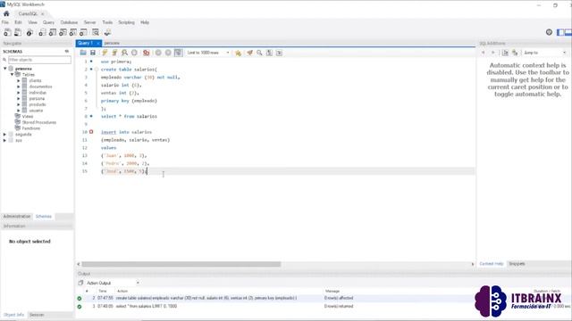This screenshot has height=321, width=572.
Task: Open find panel magnifier icon
Action: [x=259, y=53]
